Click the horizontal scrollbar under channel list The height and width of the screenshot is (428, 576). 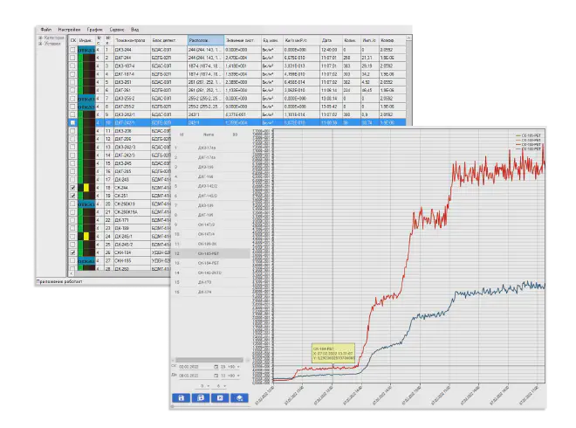coord(209,360)
